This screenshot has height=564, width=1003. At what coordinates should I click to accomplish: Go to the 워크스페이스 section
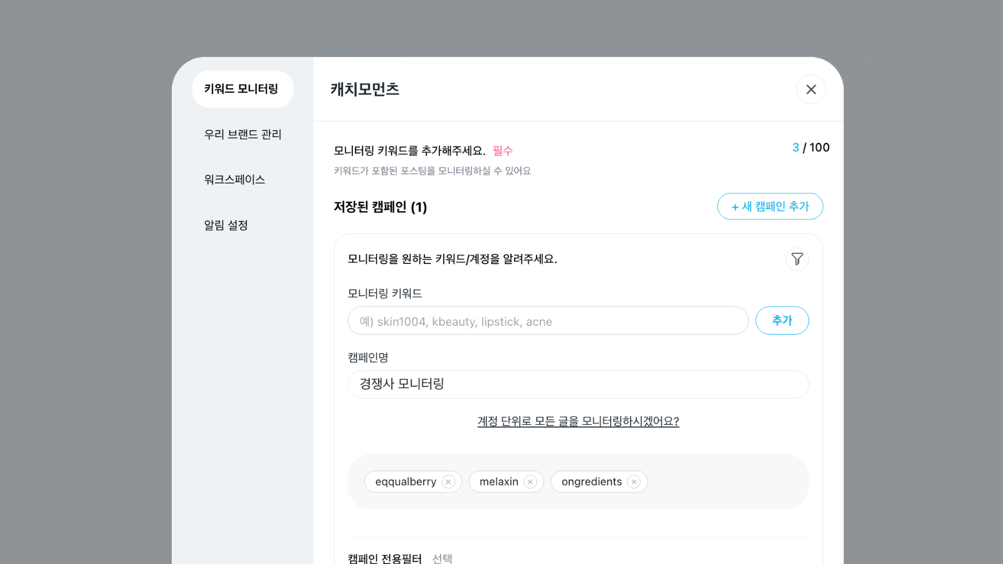pyautogui.click(x=234, y=180)
